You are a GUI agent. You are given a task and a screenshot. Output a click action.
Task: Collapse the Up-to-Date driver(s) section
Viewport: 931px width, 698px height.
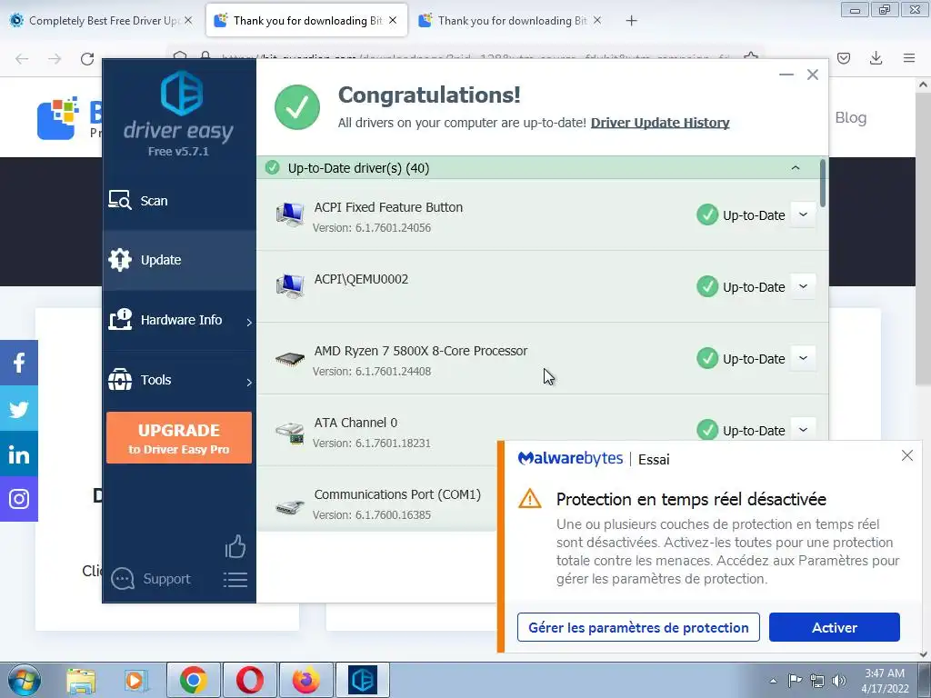coord(795,168)
